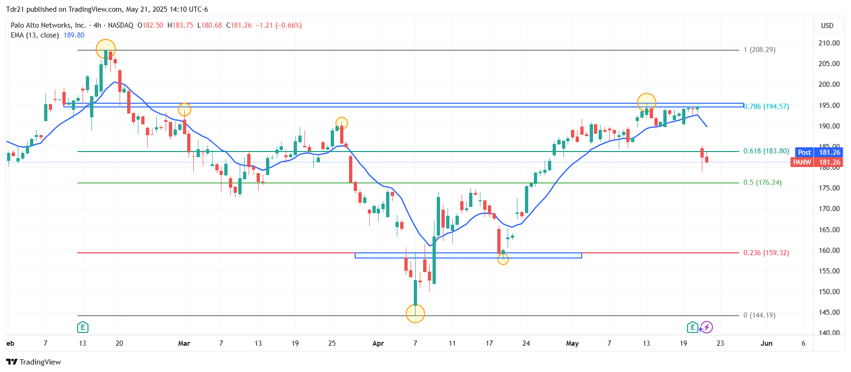Click the low value L180.68
The height and width of the screenshot is (372, 851).
[x=210, y=25]
